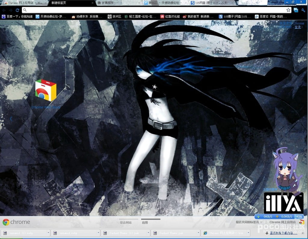Click the Chrome logo in bottom bar

(6, 222)
